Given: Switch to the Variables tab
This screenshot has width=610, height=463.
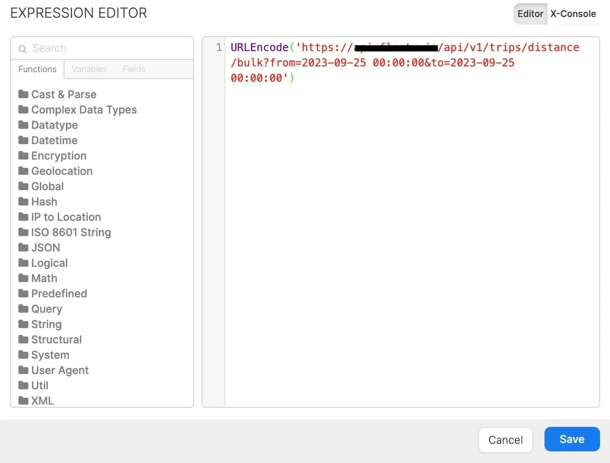Looking at the screenshot, I should tap(89, 69).
